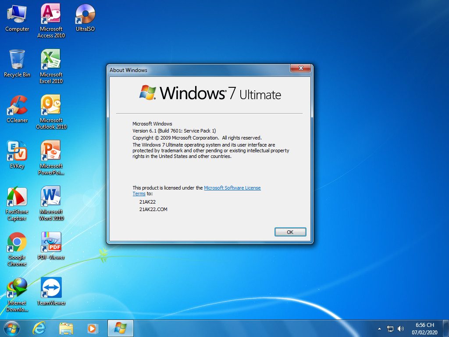Viewport: 449px width, 337px height.
Task: Select the Recycle Bin icon
Action: 17,64
